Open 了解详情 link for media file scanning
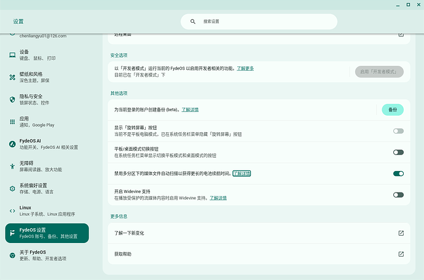 point(241,174)
